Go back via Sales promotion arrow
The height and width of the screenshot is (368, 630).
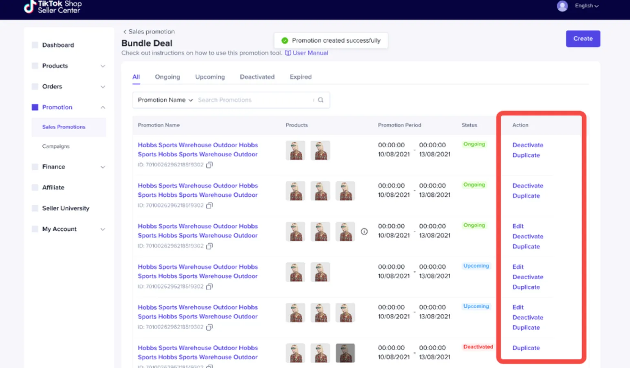point(125,32)
